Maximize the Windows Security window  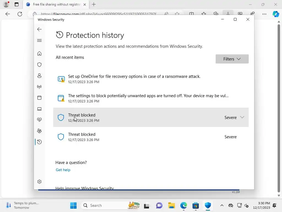235,19
